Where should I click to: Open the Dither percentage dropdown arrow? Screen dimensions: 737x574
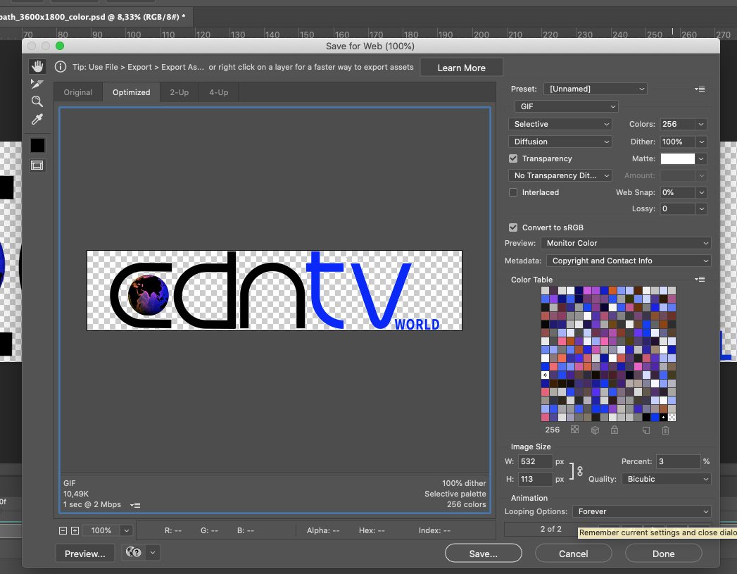coord(701,142)
